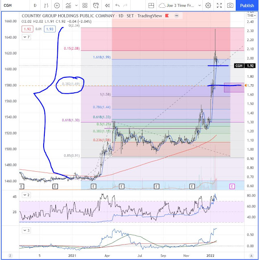
Task: Expand the 2 indicators legend in RSI pane
Action: (x=26, y=195)
